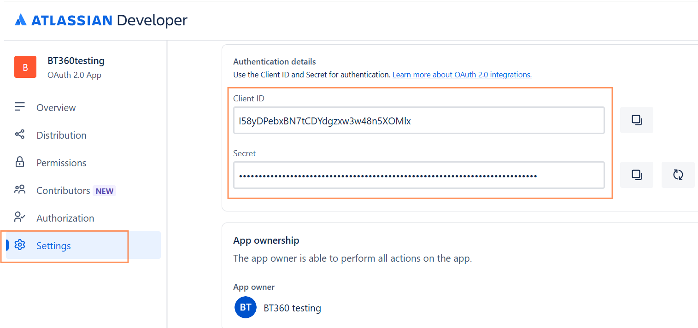
Task: Click the Secret label
Action: (245, 153)
